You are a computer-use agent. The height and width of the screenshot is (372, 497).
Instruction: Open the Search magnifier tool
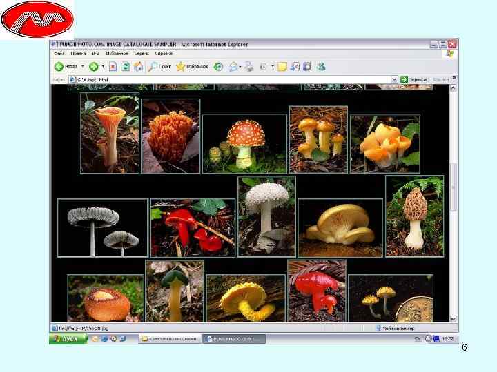coord(153,67)
